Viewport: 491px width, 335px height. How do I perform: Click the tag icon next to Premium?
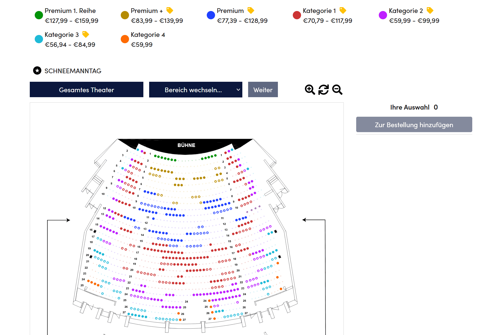click(251, 10)
